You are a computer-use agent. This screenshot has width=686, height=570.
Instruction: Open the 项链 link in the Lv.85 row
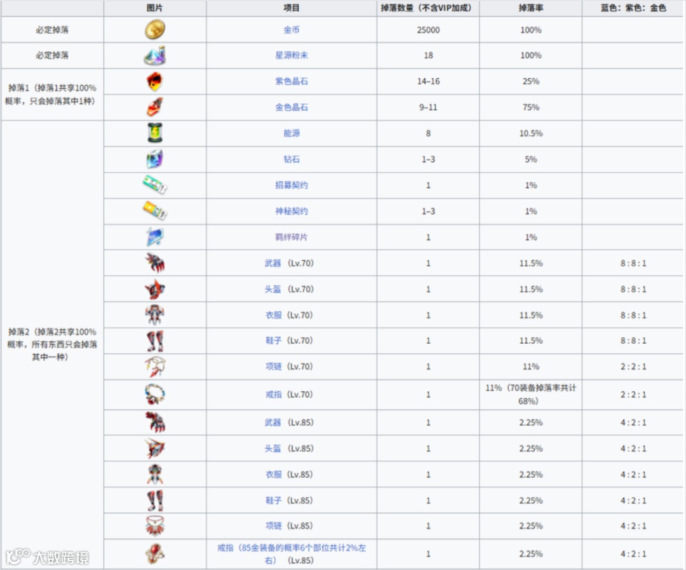click(x=273, y=526)
